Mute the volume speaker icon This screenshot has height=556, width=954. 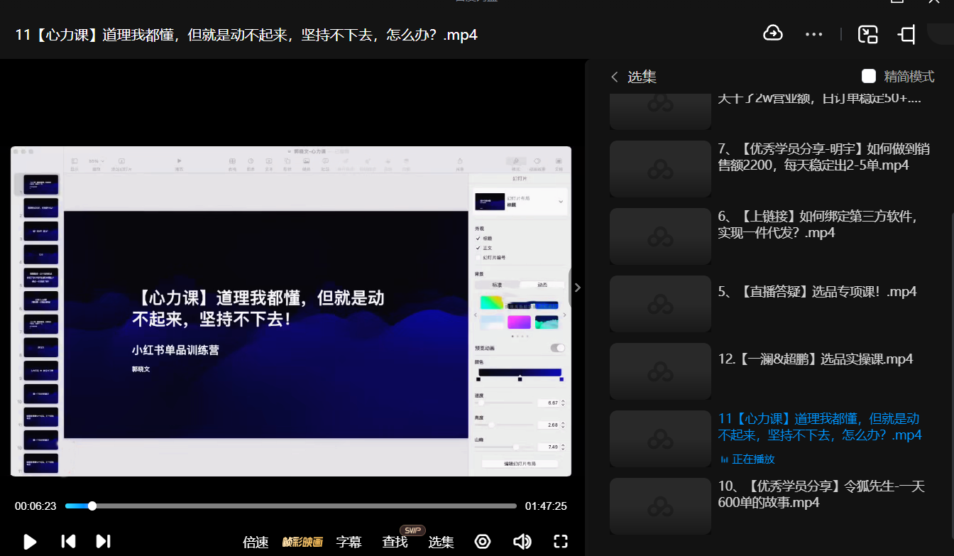click(522, 542)
